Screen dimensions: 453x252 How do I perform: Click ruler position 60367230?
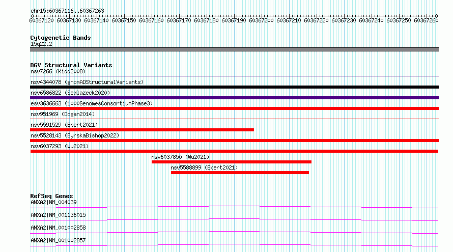click(x=344, y=20)
